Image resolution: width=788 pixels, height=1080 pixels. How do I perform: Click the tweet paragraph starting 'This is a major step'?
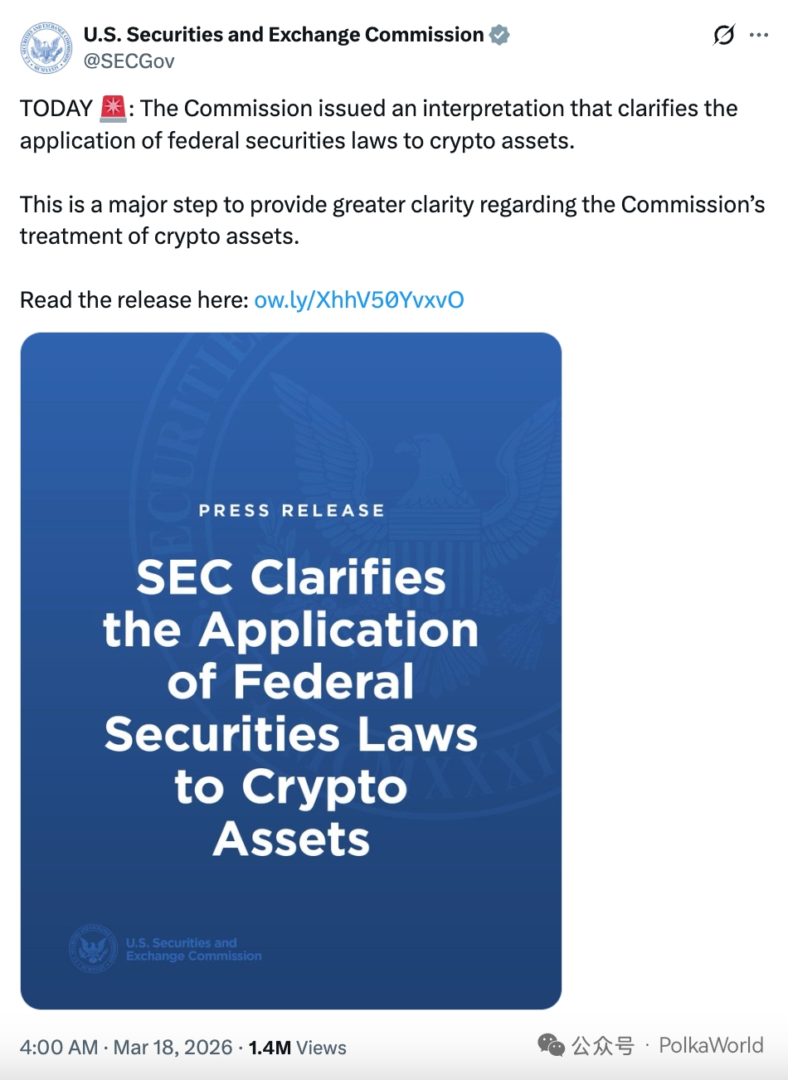(x=392, y=221)
